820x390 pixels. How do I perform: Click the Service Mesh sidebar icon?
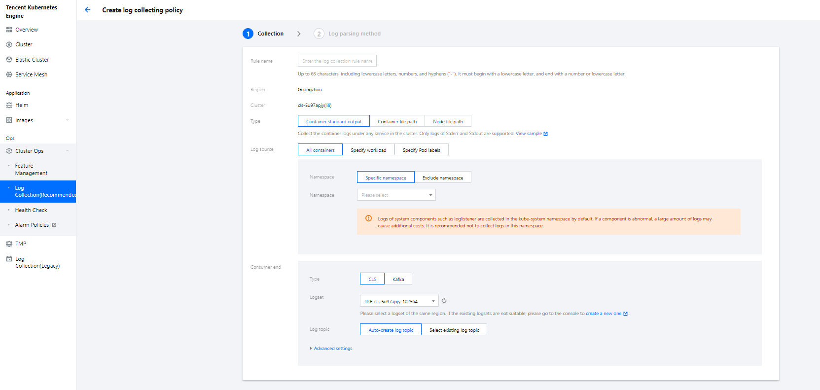coord(9,74)
